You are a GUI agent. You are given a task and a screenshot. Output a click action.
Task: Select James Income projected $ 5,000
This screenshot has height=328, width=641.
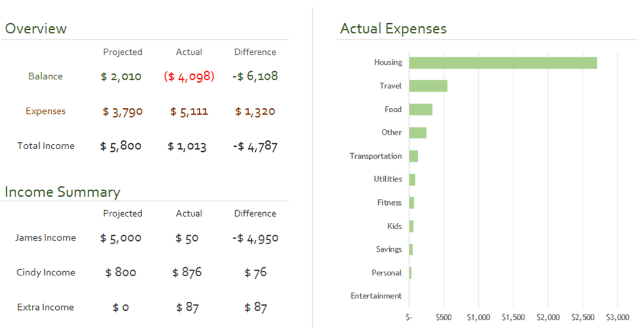121,238
